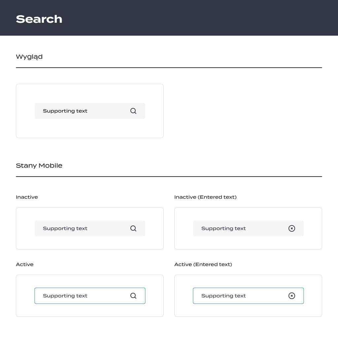
Task: Click the search icon in the Inactive field
Action: 133,228
